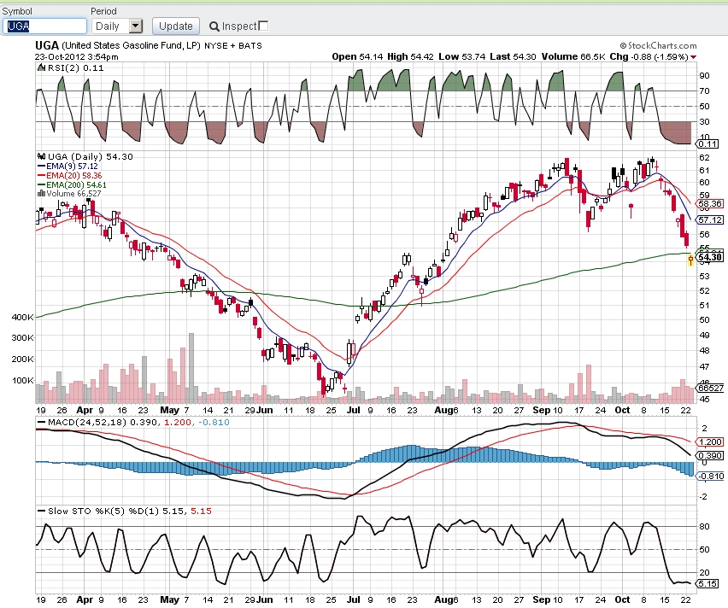728x608 pixels.
Task: Click the StockCharts.com copyright link
Action: coord(658,45)
